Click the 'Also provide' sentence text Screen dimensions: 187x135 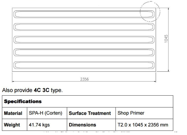tap(32, 90)
